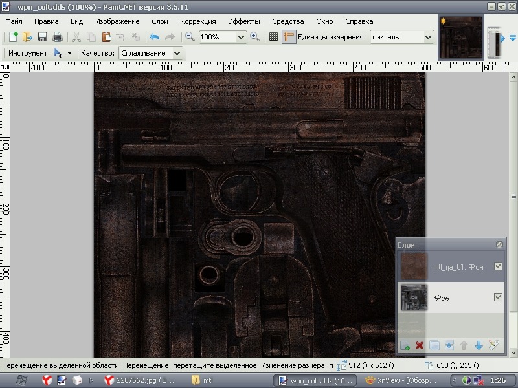Screen dimensions: 518x388
Task: Click the Undo arrow icon
Action: tap(154, 38)
